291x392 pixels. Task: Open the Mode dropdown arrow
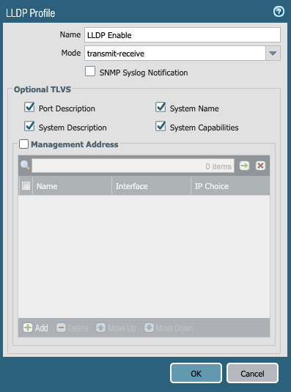pos(273,53)
